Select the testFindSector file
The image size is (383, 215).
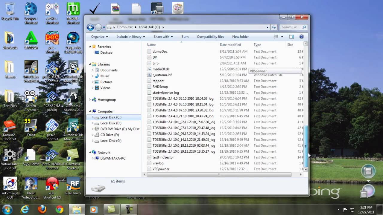(163, 157)
